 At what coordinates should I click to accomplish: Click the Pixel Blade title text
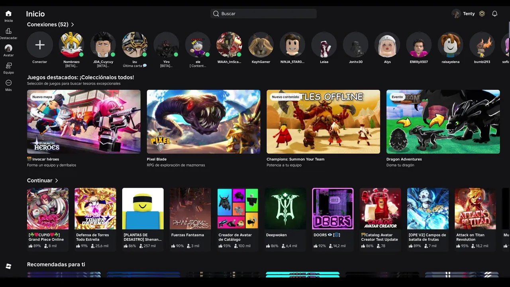point(157,159)
